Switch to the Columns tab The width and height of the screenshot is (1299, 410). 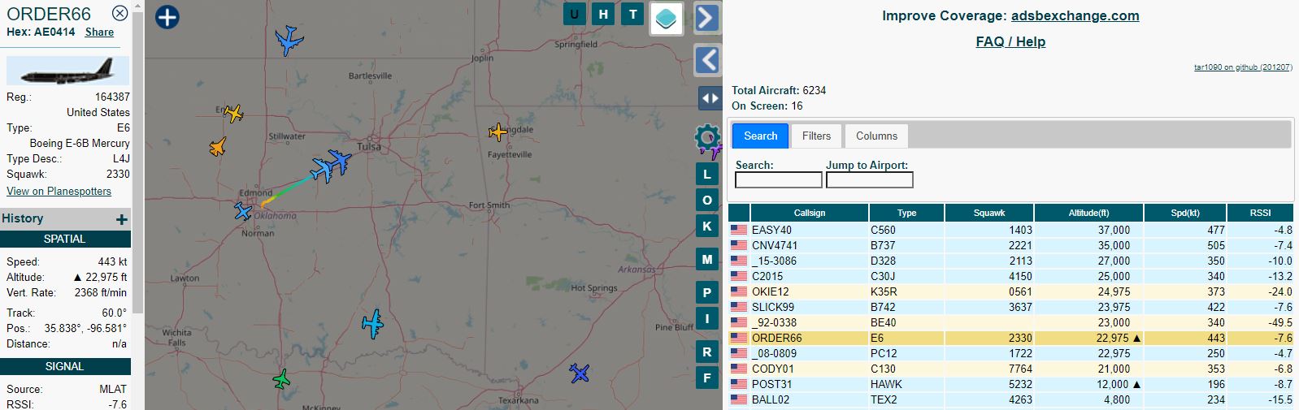(876, 136)
